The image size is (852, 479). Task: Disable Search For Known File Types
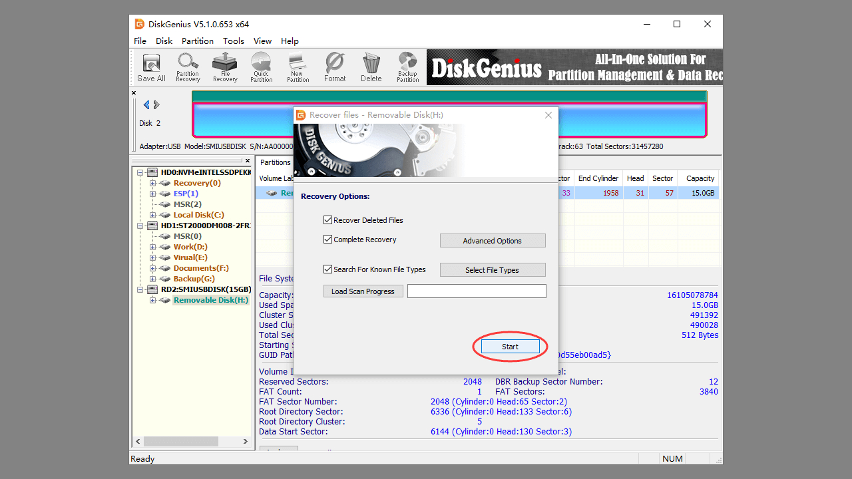pyautogui.click(x=327, y=269)
